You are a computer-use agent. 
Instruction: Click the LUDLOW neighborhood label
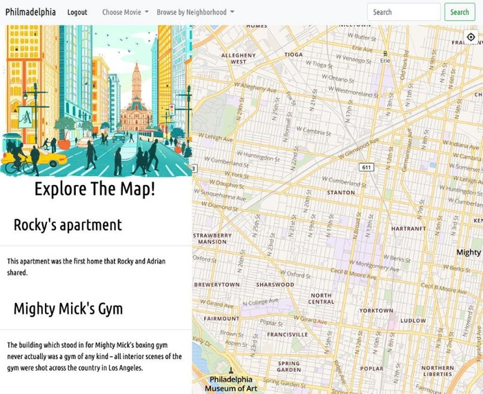413,321
